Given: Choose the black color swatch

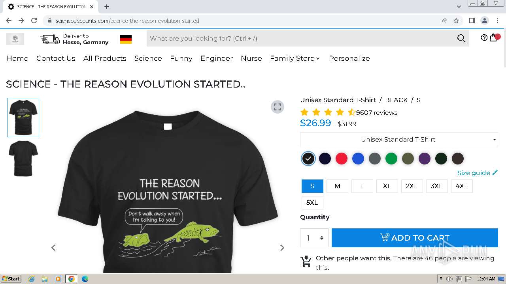Looking at the screenshot, I should [x=308, y=159].
